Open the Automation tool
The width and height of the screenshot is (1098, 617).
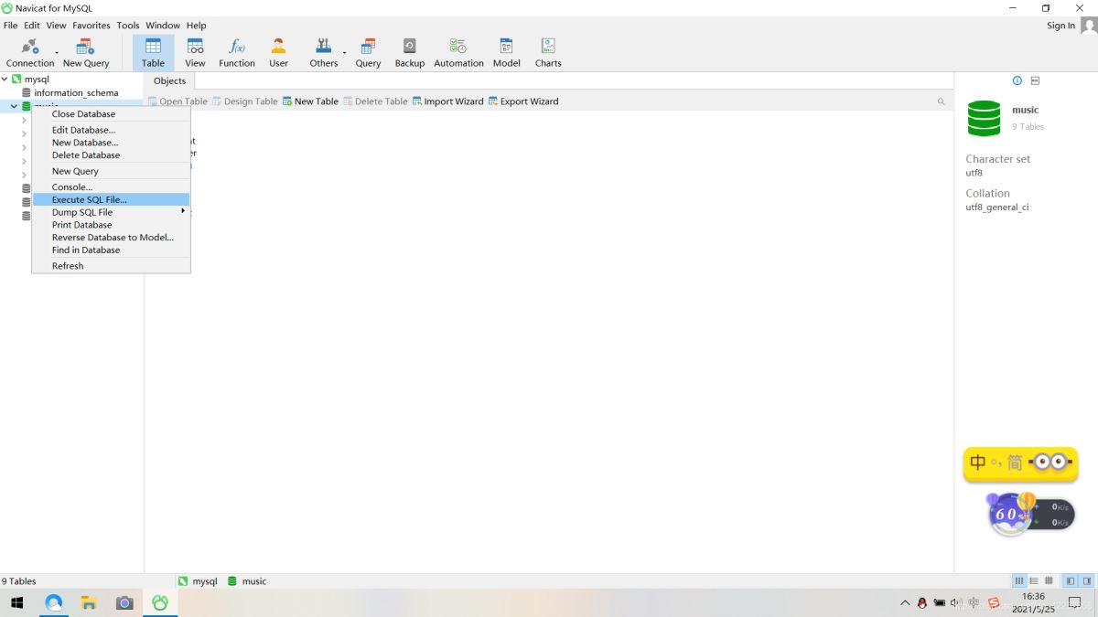coord(458,53)
